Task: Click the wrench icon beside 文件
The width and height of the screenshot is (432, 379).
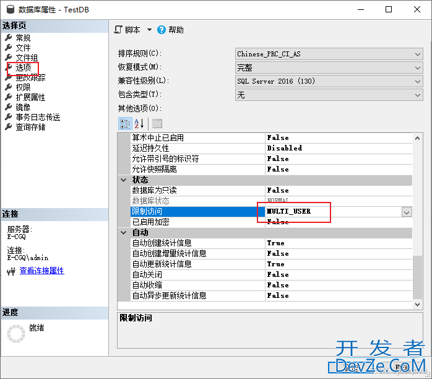Action: click(9, 47)
